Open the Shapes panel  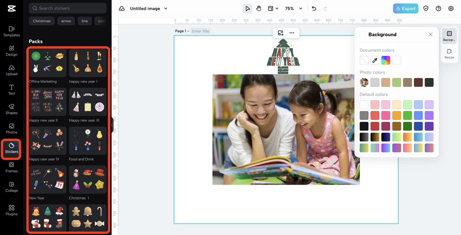[12, 109]
